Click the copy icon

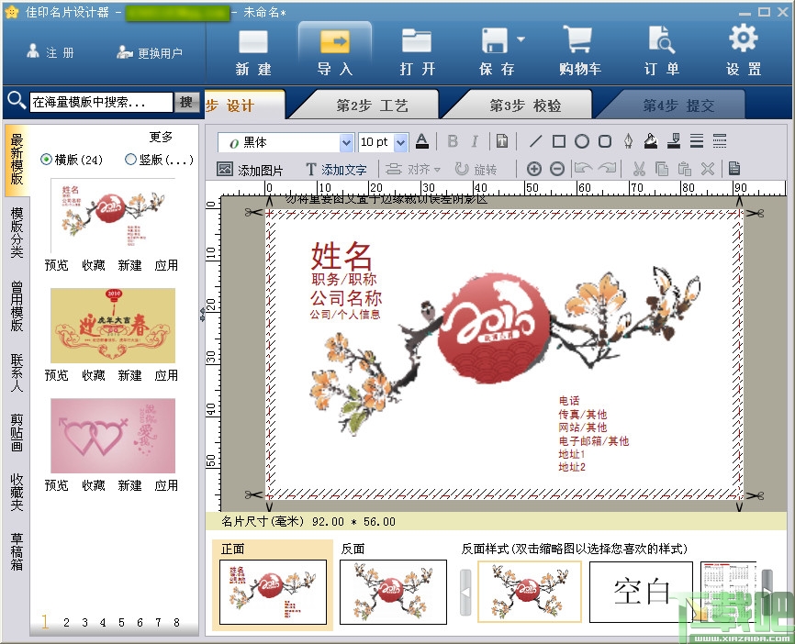tap(662, 169)
